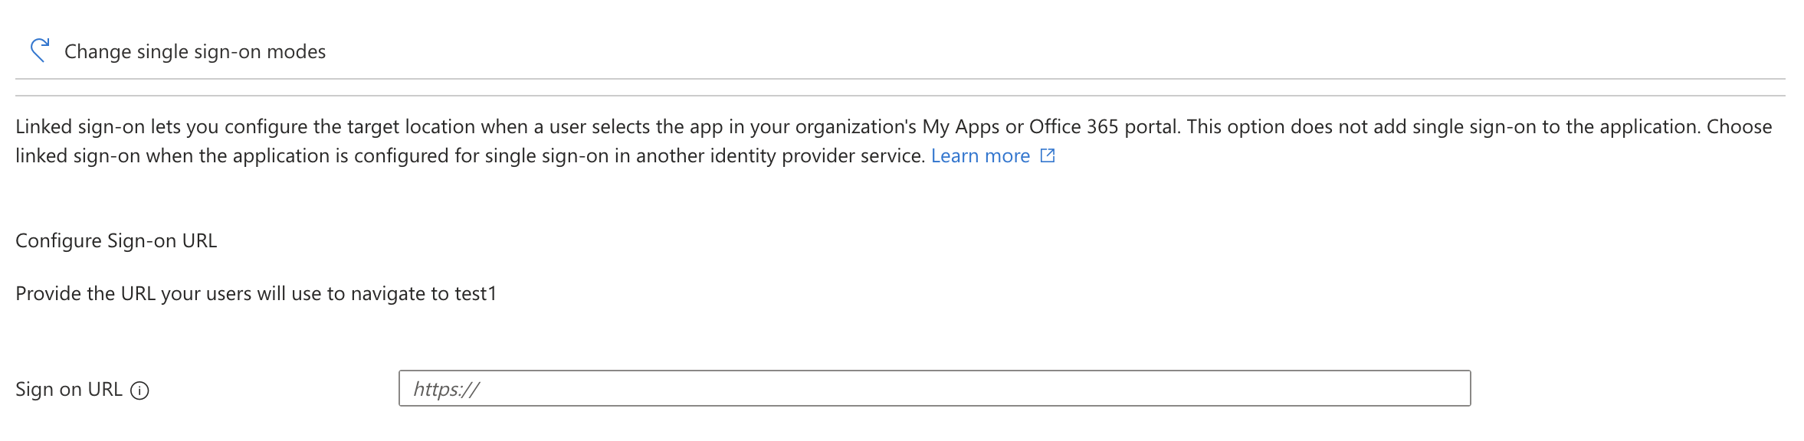Click the word test1 in the instructions
Screen dimensions: 1804x441
coord(476,294)
